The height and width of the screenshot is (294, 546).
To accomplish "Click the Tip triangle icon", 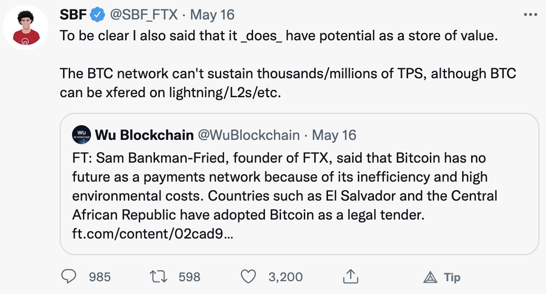I will (430, 277).
